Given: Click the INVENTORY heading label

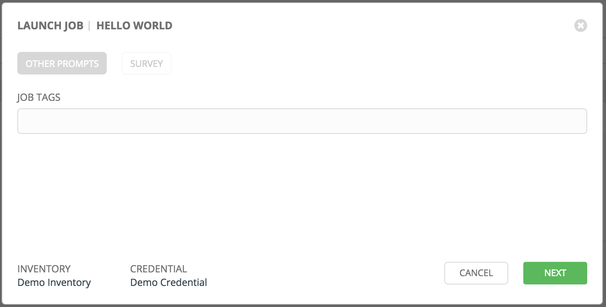Looking at the screenshot, I should [x=44, y=269].
